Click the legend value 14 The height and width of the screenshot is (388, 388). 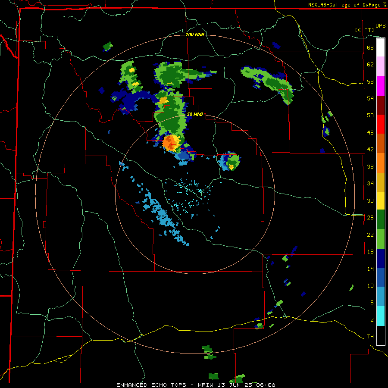(x=370, y=269)
